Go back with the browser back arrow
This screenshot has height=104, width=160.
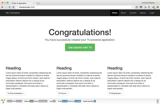coord(2,7)
